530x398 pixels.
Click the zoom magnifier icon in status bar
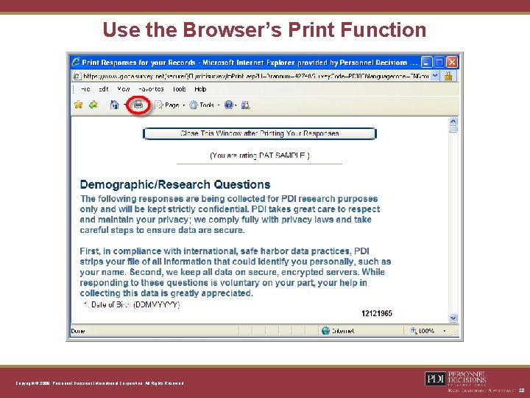pyautogui.click(x=414, y=330)
